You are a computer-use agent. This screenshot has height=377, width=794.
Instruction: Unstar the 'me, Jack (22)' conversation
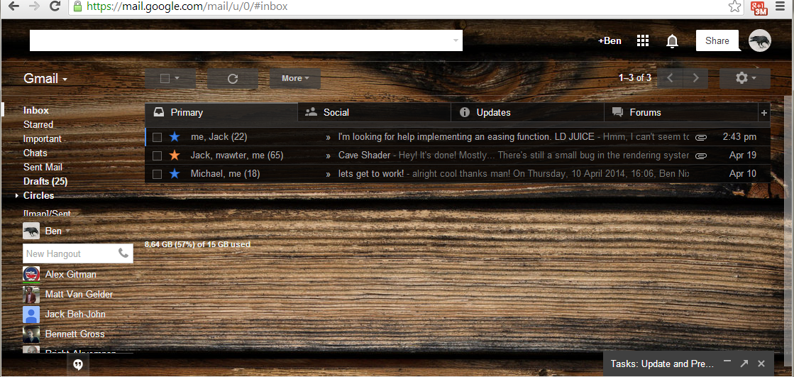[x=175, y=137]
